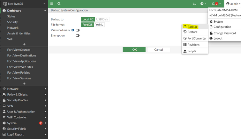Screen dimensions: 241x139
Task: Collapse the Dashboard section chevron
Action: click(45, 11)
